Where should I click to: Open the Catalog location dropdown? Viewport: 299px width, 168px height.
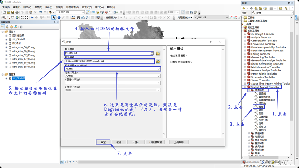(292, 13)
